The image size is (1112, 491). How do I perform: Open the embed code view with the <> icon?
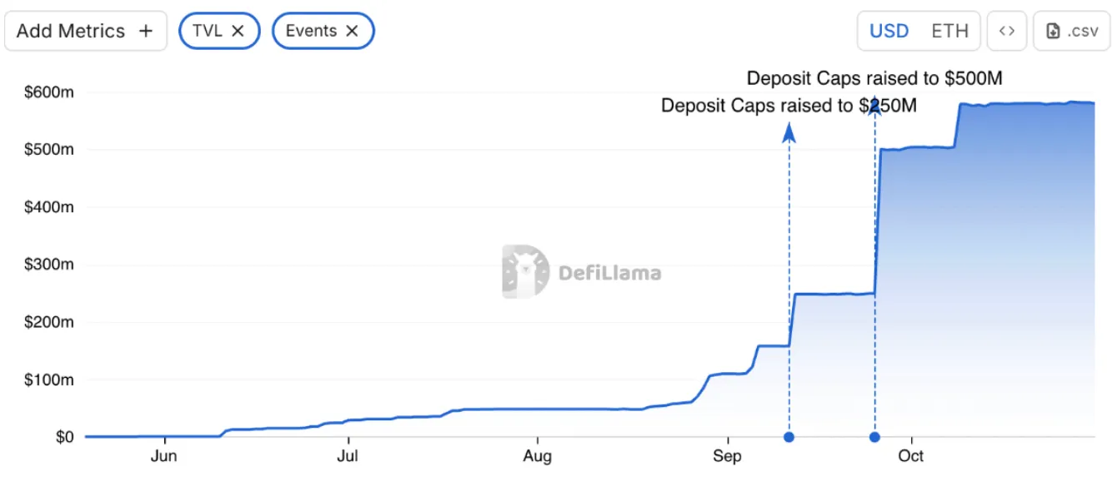click(1007, 31)
